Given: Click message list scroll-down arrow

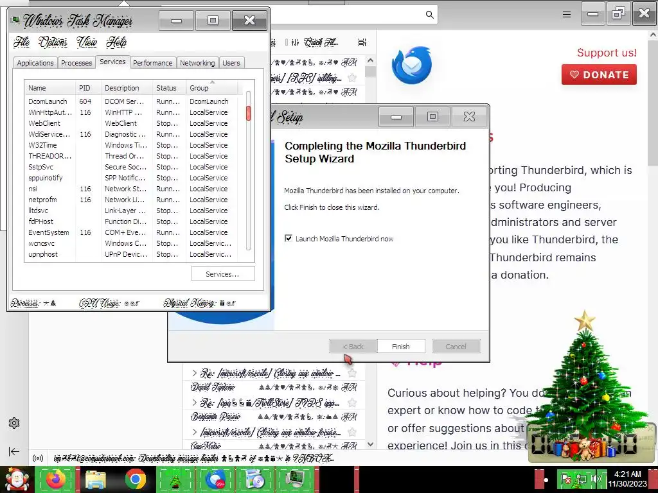Looking at the screenshot, I should 370,444.
